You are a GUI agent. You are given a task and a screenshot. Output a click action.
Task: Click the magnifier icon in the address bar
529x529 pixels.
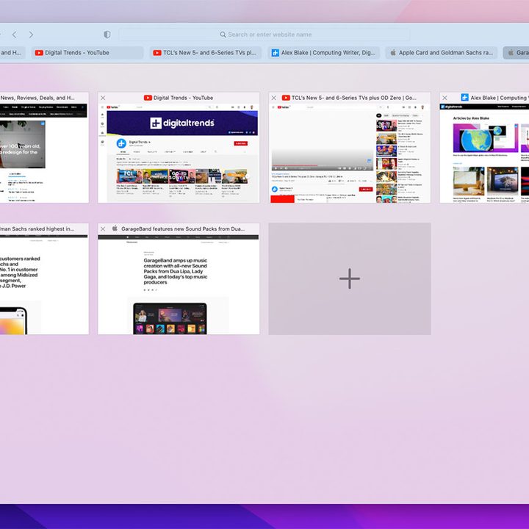point(223,35)
